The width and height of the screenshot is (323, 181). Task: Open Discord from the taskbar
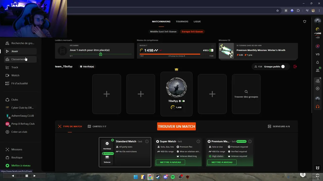click(x=166, y=177)
